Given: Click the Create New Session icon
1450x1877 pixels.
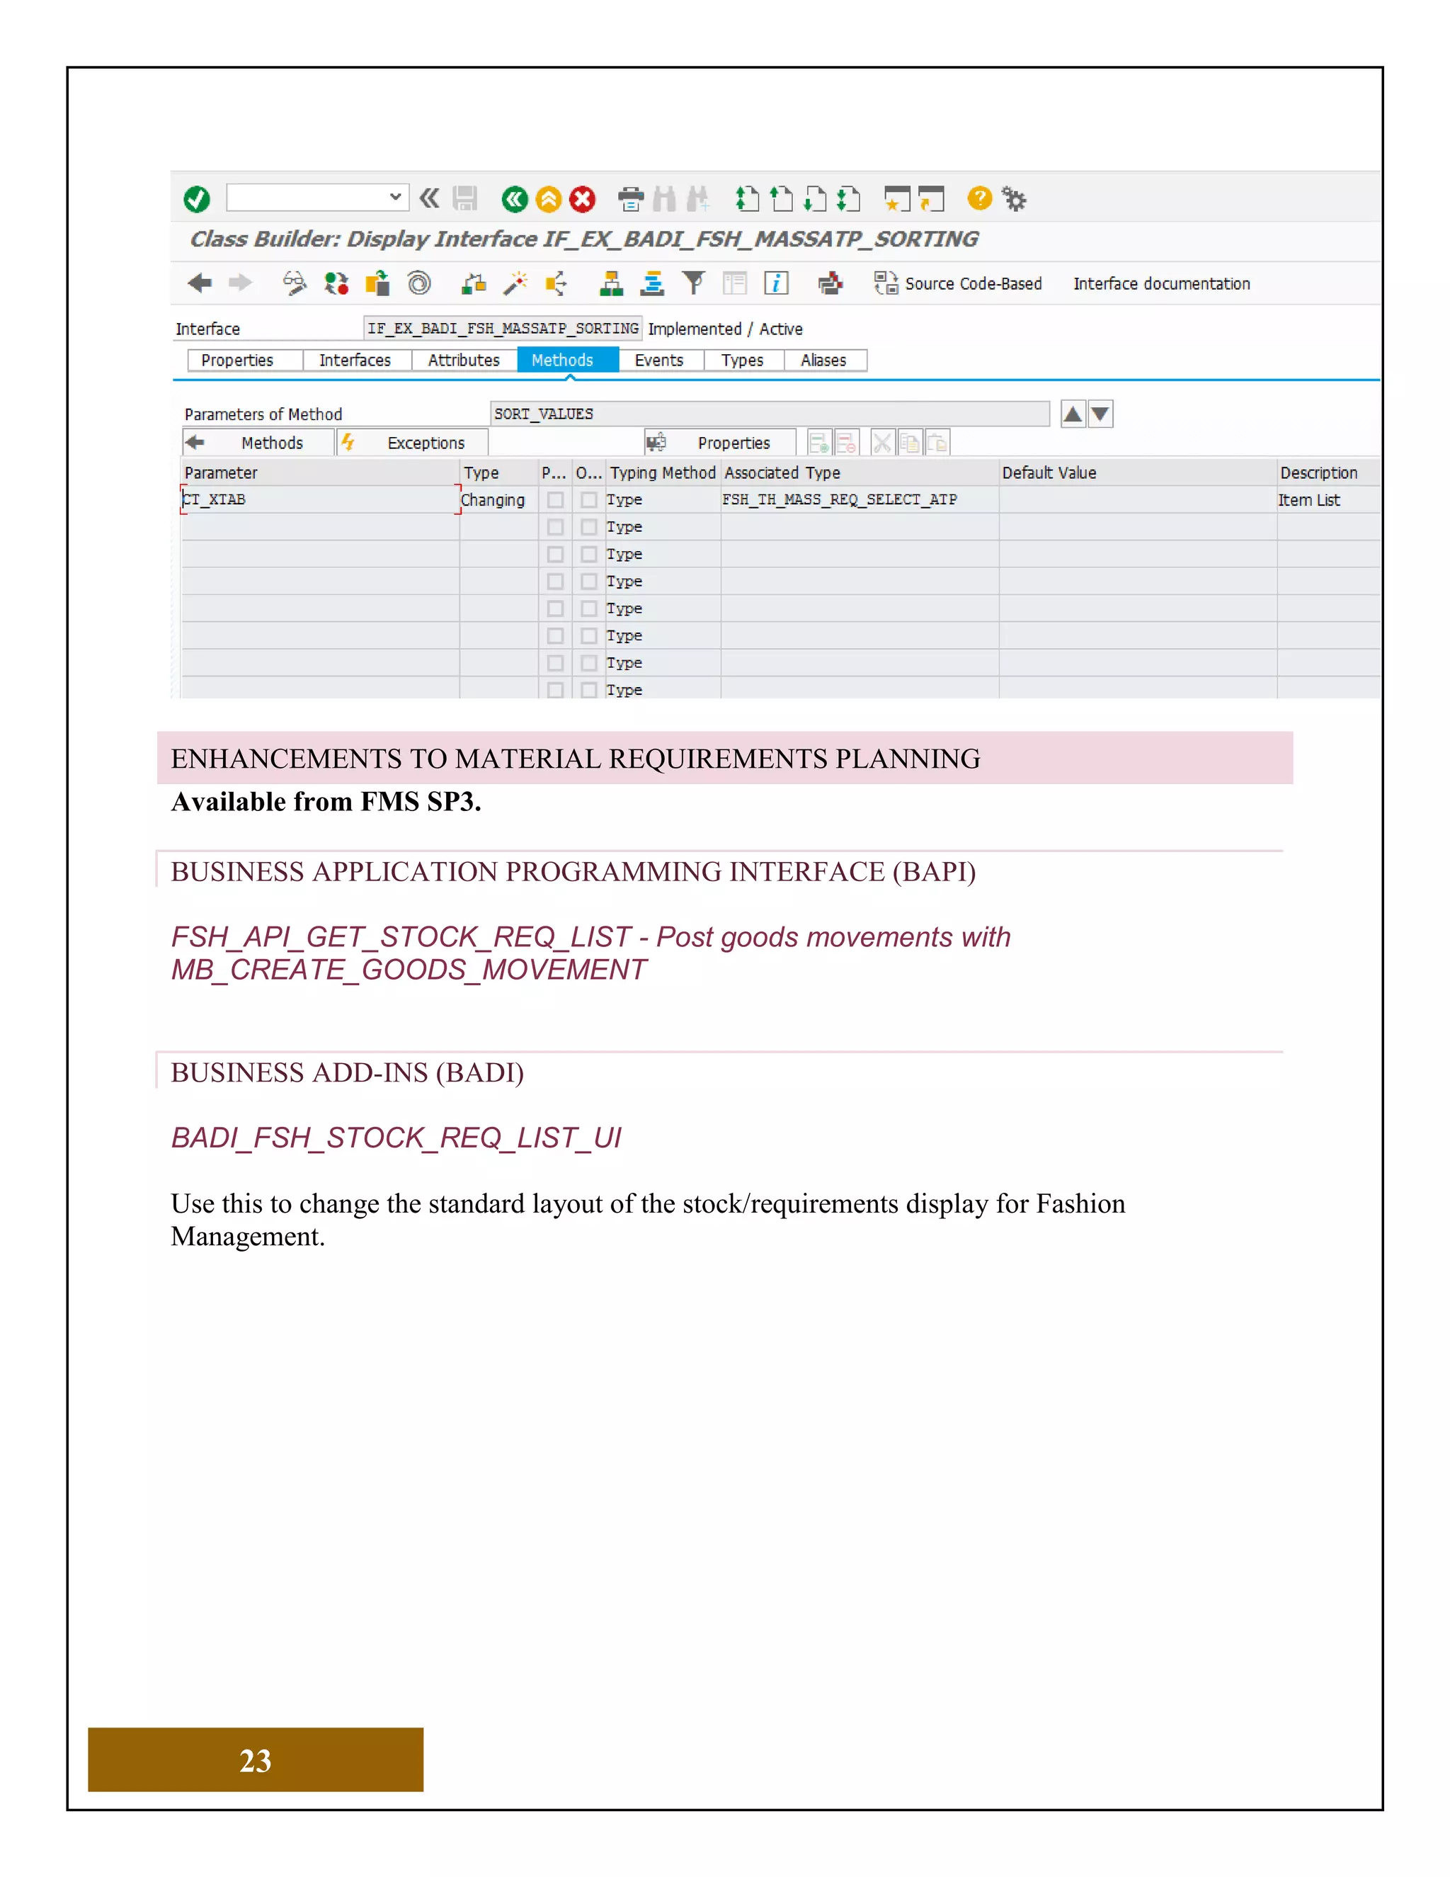Looking at the screenshot, I should tap(897, 200).
